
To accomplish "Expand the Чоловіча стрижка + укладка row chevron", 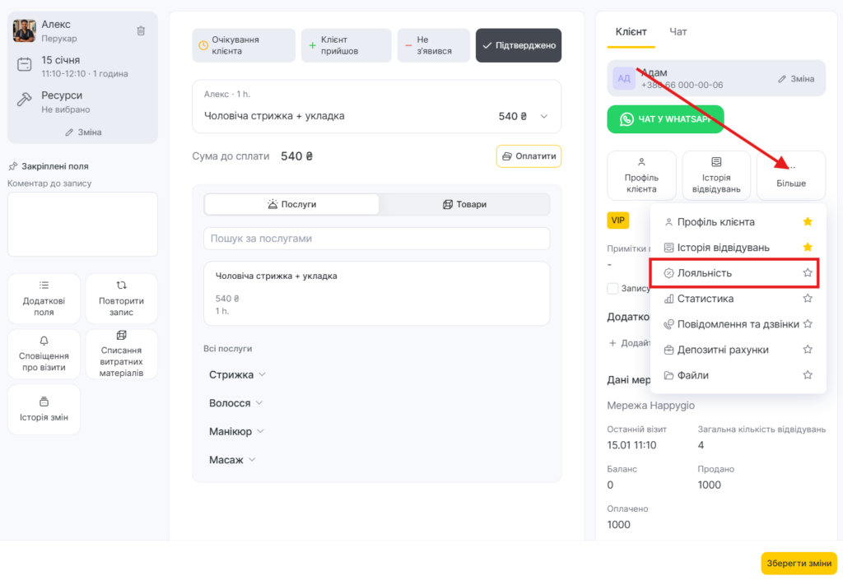I will tap(543, 117).
